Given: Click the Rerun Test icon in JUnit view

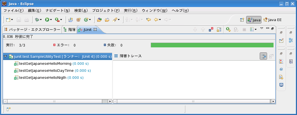Looking at the screenshot, I should tap(228, 29).
